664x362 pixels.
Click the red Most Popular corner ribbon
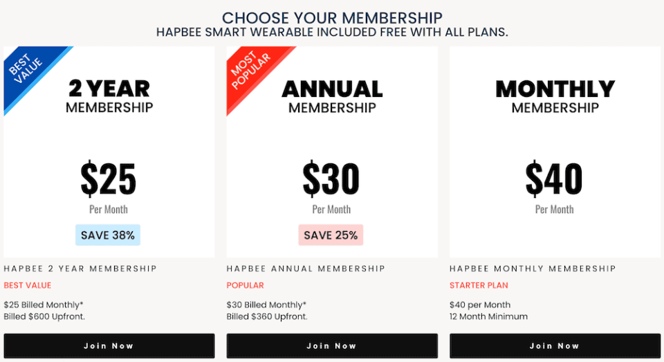coord(250,70)
